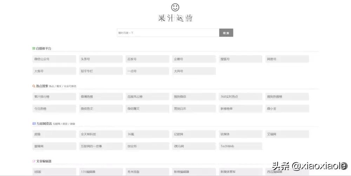Viewport: 351px width, 176px height.
Task: Click the 互联网 / 科技 / 创业 subtitle
Action: pos(64,124)
